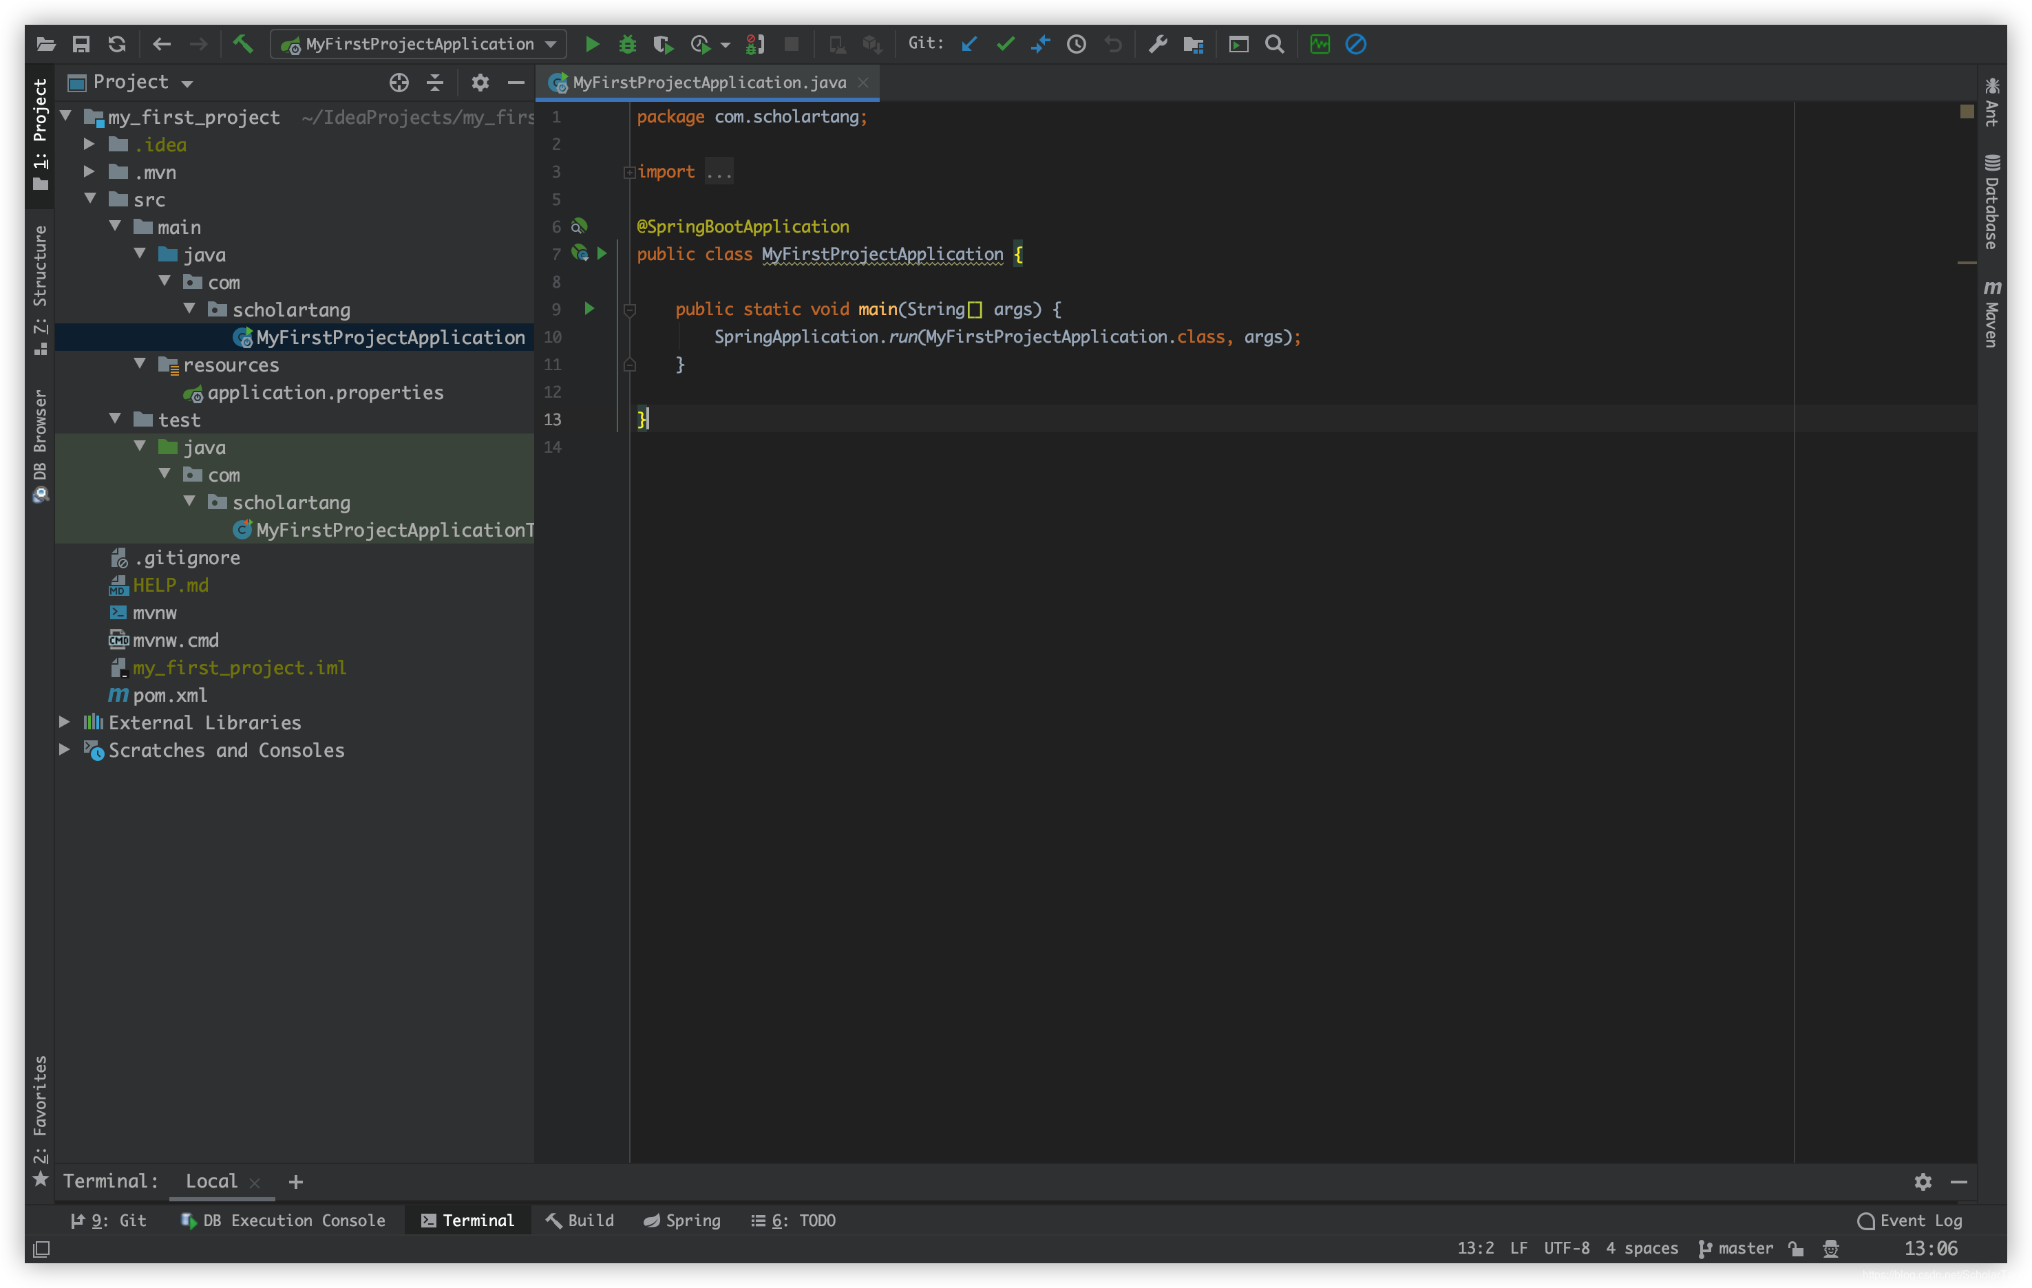Viewport: 2032px width, 1288px height.
Task: Collapse the test folder
Action: pyautogui.click(x=115, y=418)
